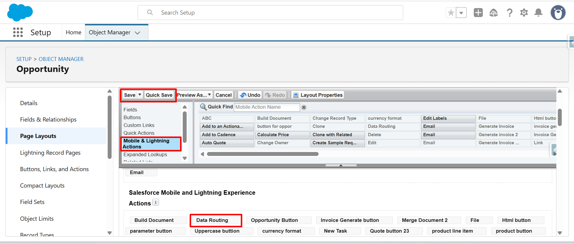
Task: Click the sidebar scroll-down arrow
Action: (109, 233)
